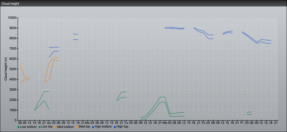Toggle the Med top legend label
This screenshot has width=287, height=132.
[x=84, y=126]
